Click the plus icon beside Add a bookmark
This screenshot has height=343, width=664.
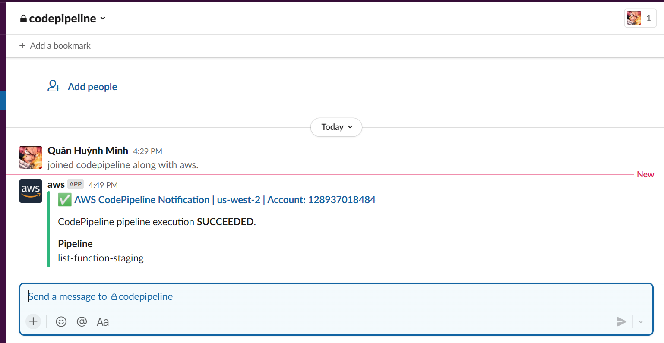click(x=22, y=46)
